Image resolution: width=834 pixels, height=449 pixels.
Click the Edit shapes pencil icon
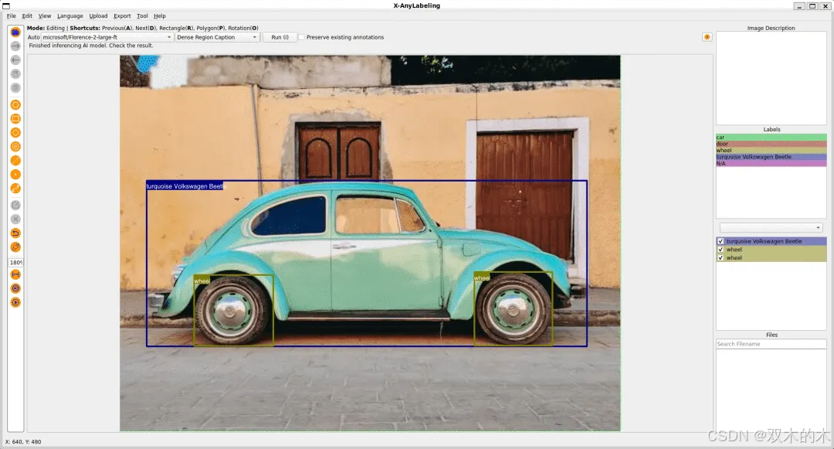15,206
